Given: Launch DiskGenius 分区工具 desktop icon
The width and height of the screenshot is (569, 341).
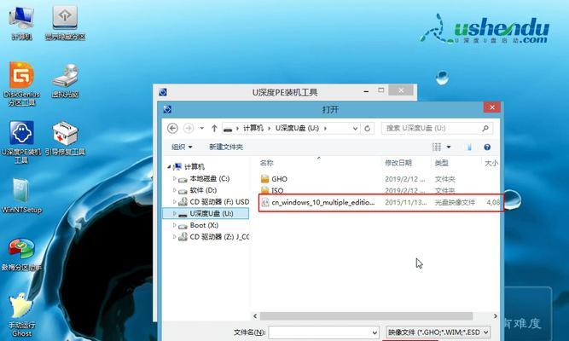Looking at the screenshot, I should click(21, 84).
